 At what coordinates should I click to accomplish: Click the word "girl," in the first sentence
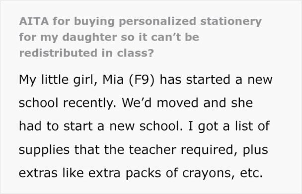coord(85,80)
